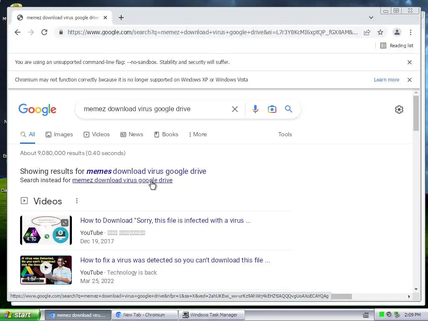This screenshot has width=428, height=321.
Task: View site security lock info
Action: [61, 32]
